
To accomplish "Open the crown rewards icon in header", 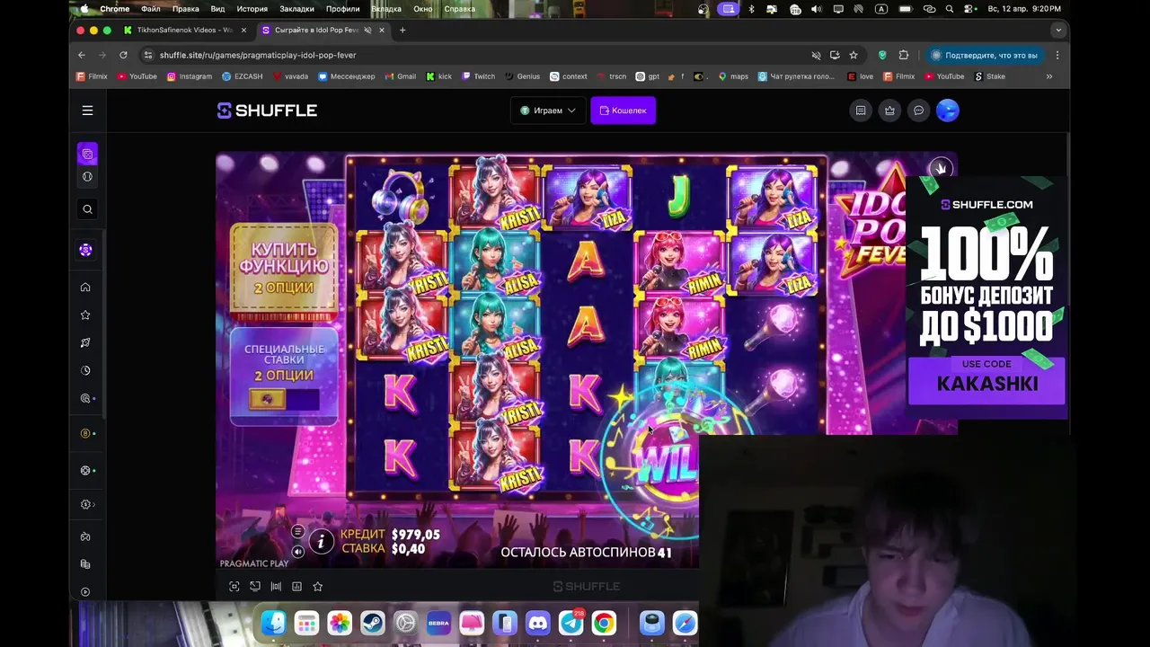I will pos(889,111).
